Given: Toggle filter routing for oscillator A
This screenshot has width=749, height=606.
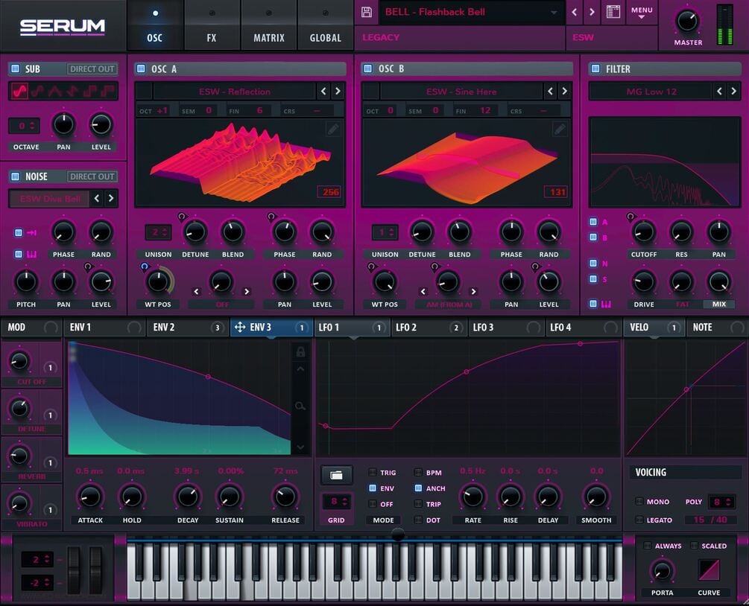Looking at the screenshot, I should pos(592,222).
